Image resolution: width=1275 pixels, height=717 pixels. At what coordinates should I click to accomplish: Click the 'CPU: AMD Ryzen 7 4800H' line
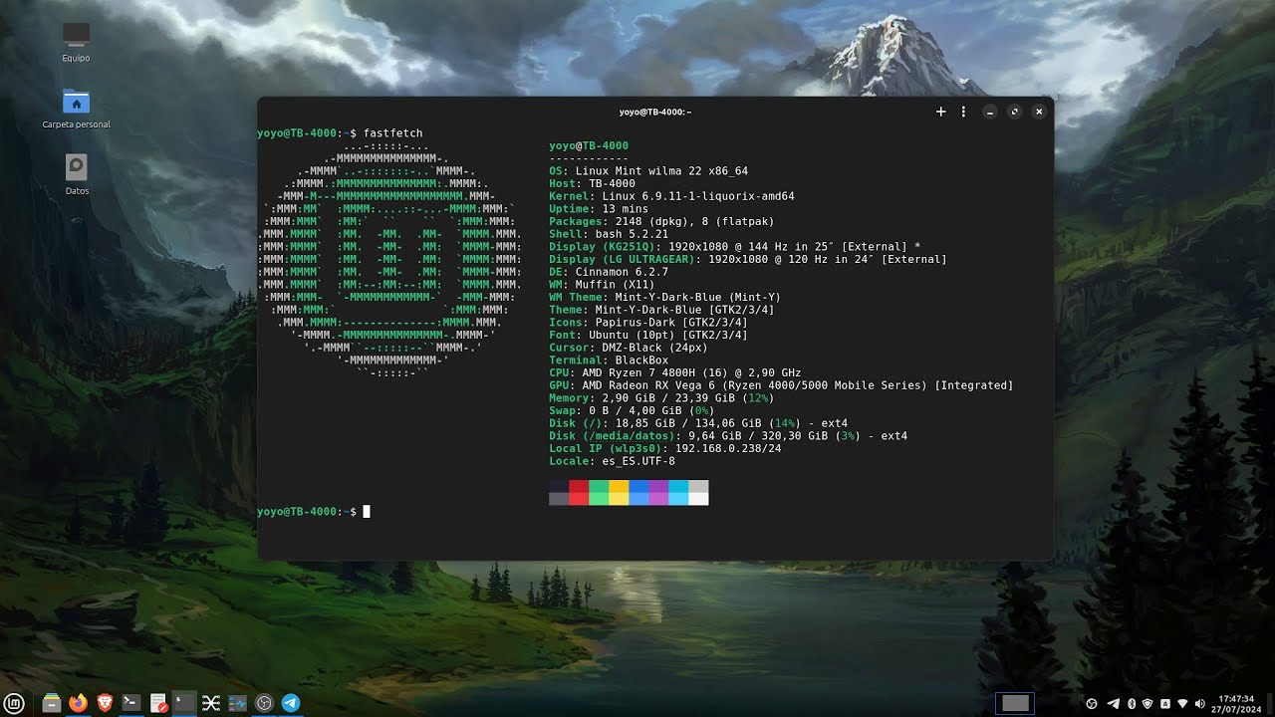coord(675,372)
